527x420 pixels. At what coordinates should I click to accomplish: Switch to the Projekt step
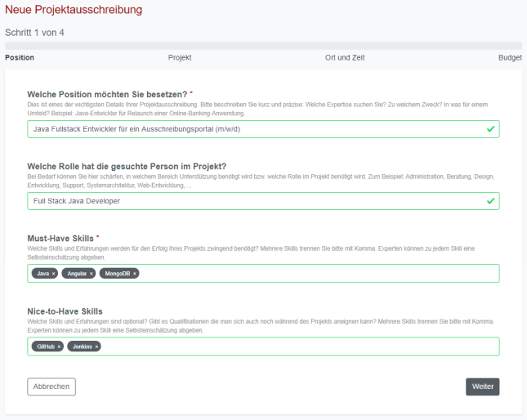pyautogui.click(x=180, y=58)
